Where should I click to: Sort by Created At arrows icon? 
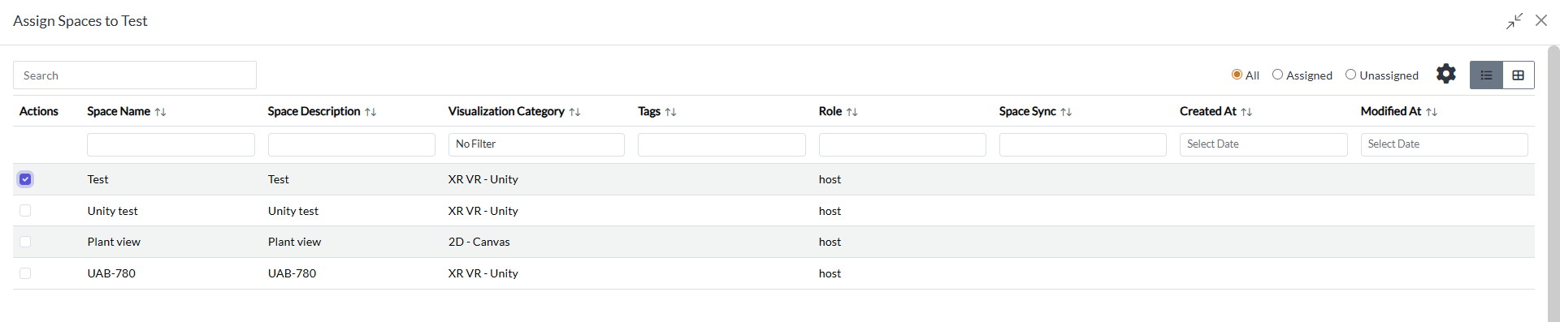1246,112
